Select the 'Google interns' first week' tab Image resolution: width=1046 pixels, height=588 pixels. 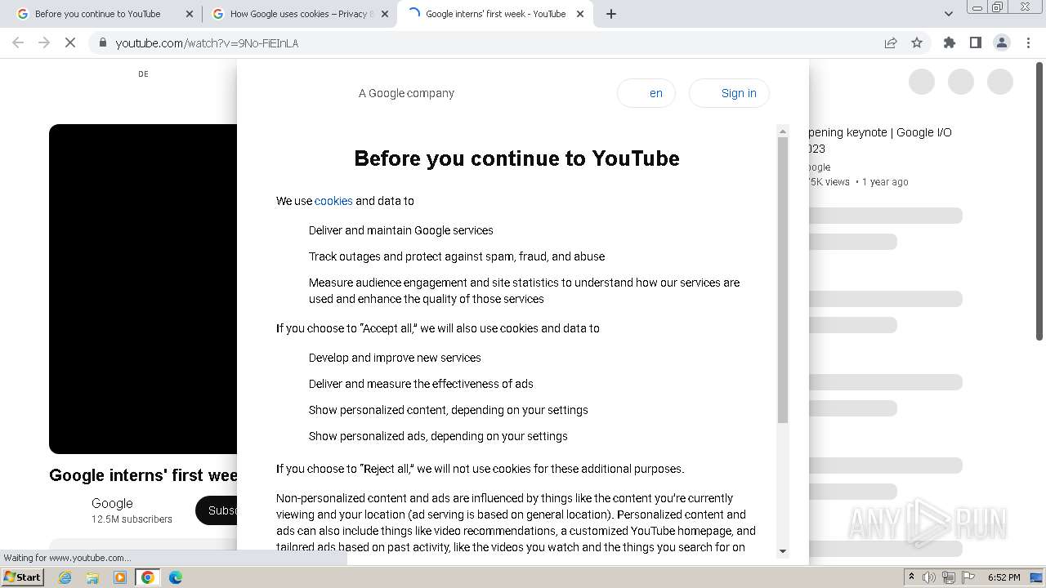tap(496, 14)
